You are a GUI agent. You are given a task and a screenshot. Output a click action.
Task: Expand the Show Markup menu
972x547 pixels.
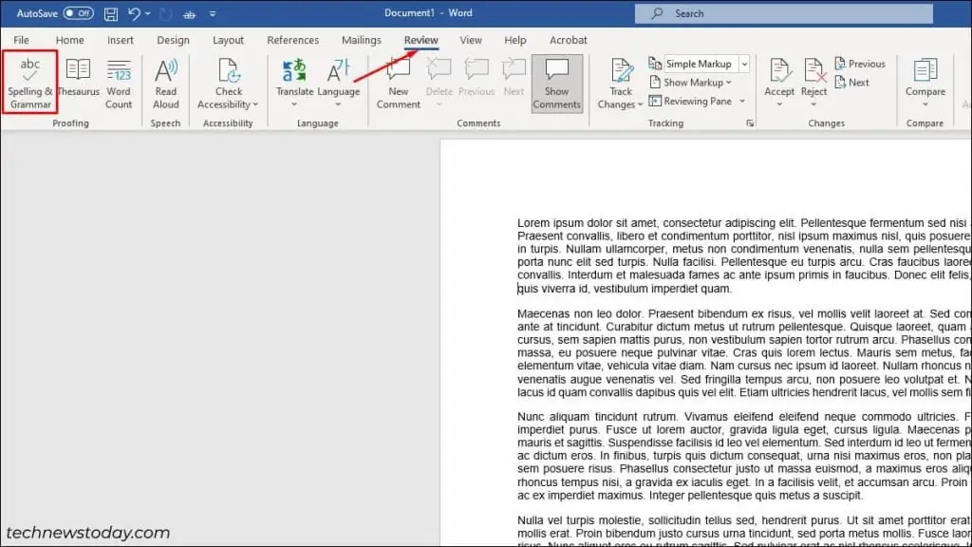coord(690,82)
